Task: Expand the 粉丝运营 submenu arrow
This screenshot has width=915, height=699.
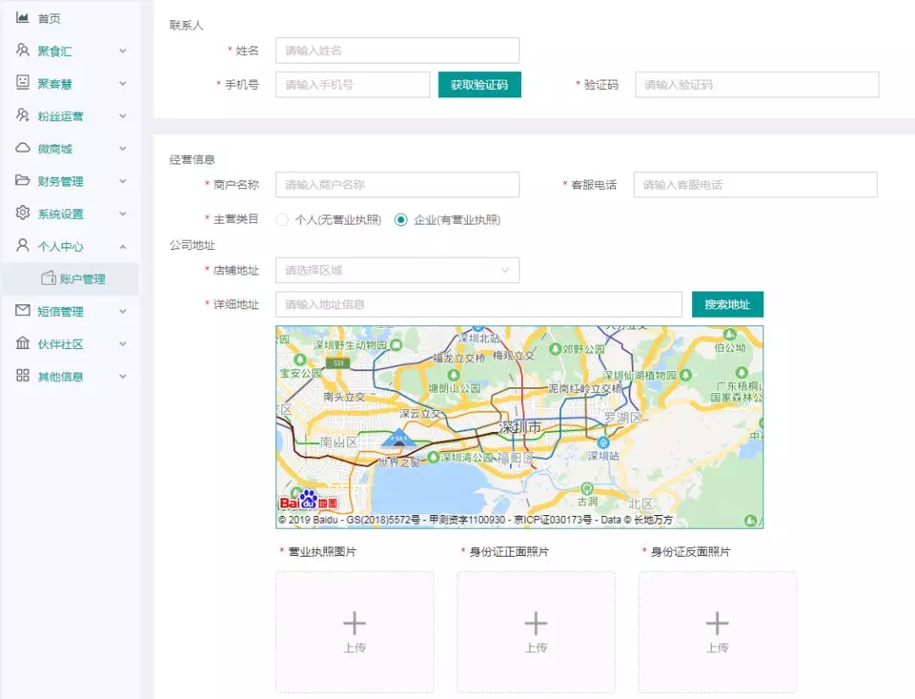Action: pos(123,116)
